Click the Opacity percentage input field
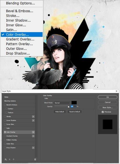The width and height of the screenshot is (120, 164). click(73, 106)
